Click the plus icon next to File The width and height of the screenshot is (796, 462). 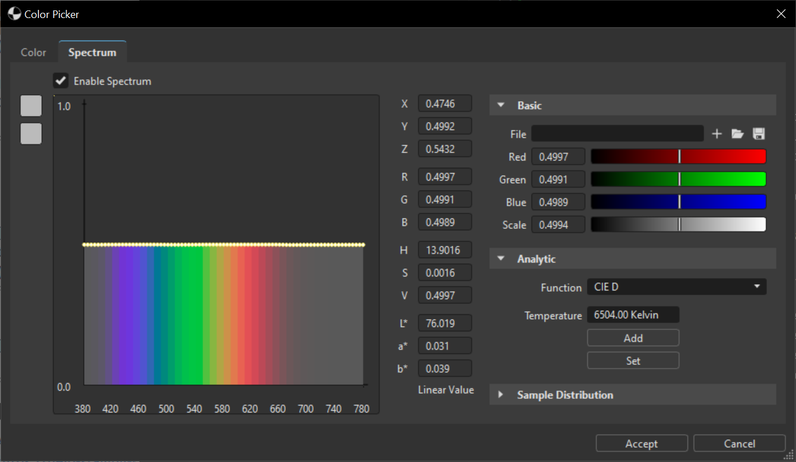point(717,134)
